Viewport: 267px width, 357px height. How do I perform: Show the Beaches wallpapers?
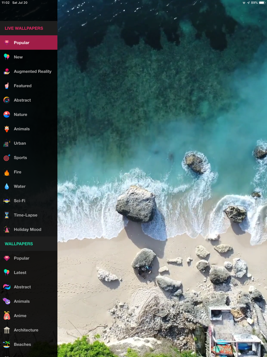click(29, 344)
